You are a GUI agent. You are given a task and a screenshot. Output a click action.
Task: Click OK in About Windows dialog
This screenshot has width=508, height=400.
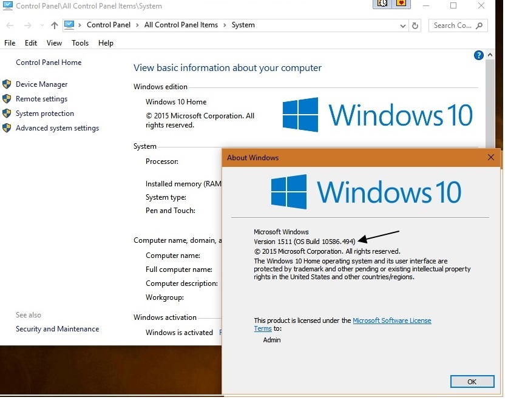[472, 382]
